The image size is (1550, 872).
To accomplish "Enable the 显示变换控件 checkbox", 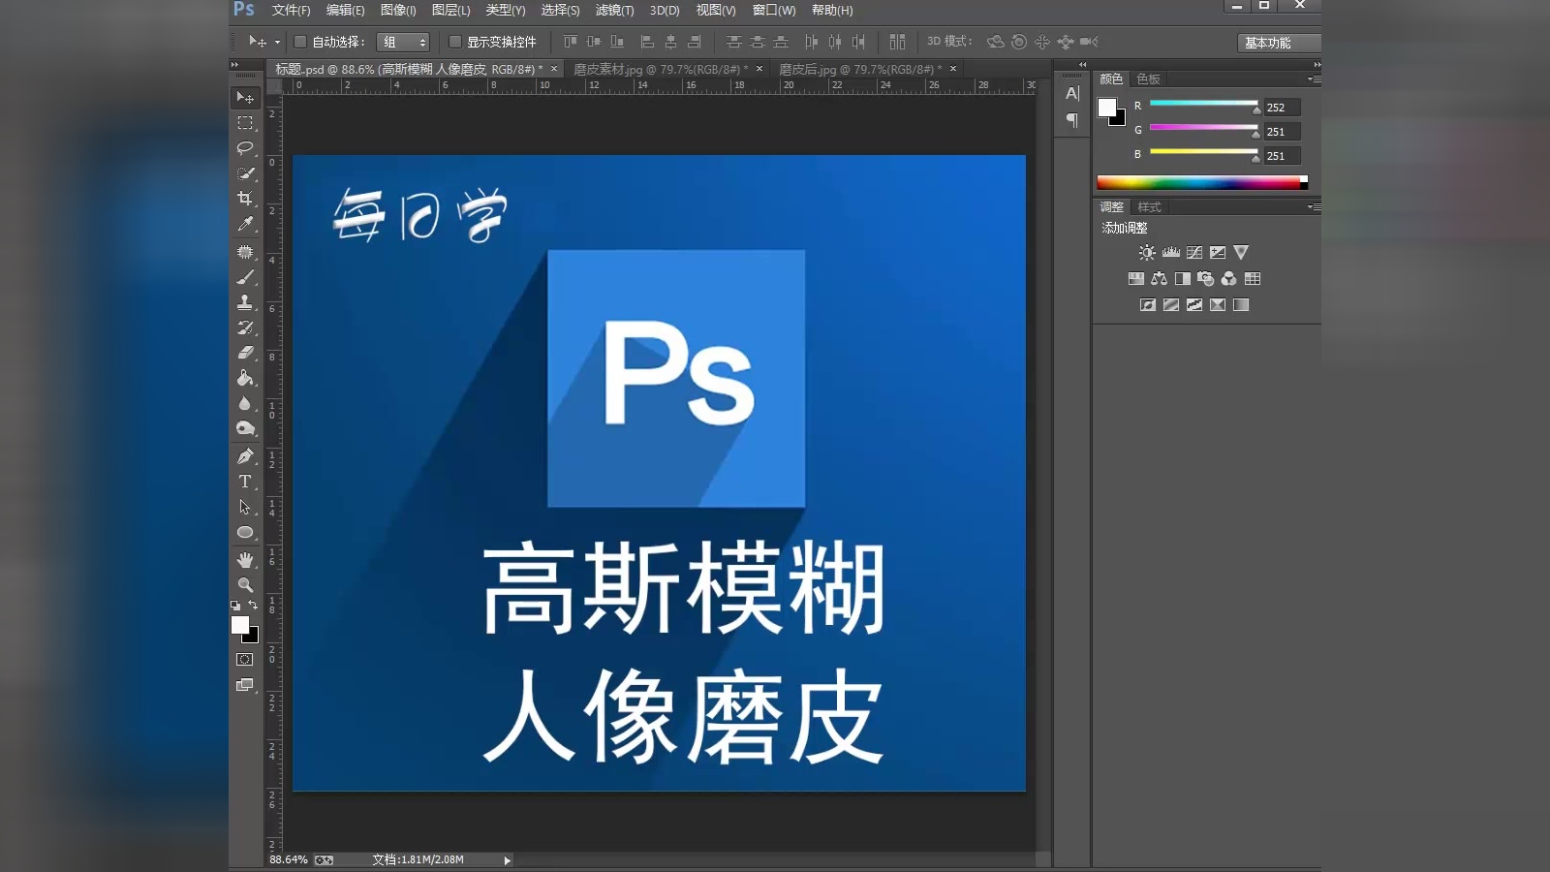I will (x=455, y=42).
